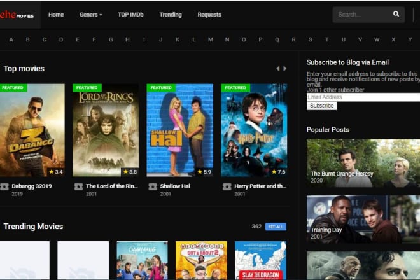
Task: Open the TOP IMDb page
Action: click(130, 15)
